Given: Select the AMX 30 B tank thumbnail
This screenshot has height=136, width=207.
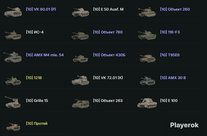Looking at the screenshot, I should pos(147,80).
